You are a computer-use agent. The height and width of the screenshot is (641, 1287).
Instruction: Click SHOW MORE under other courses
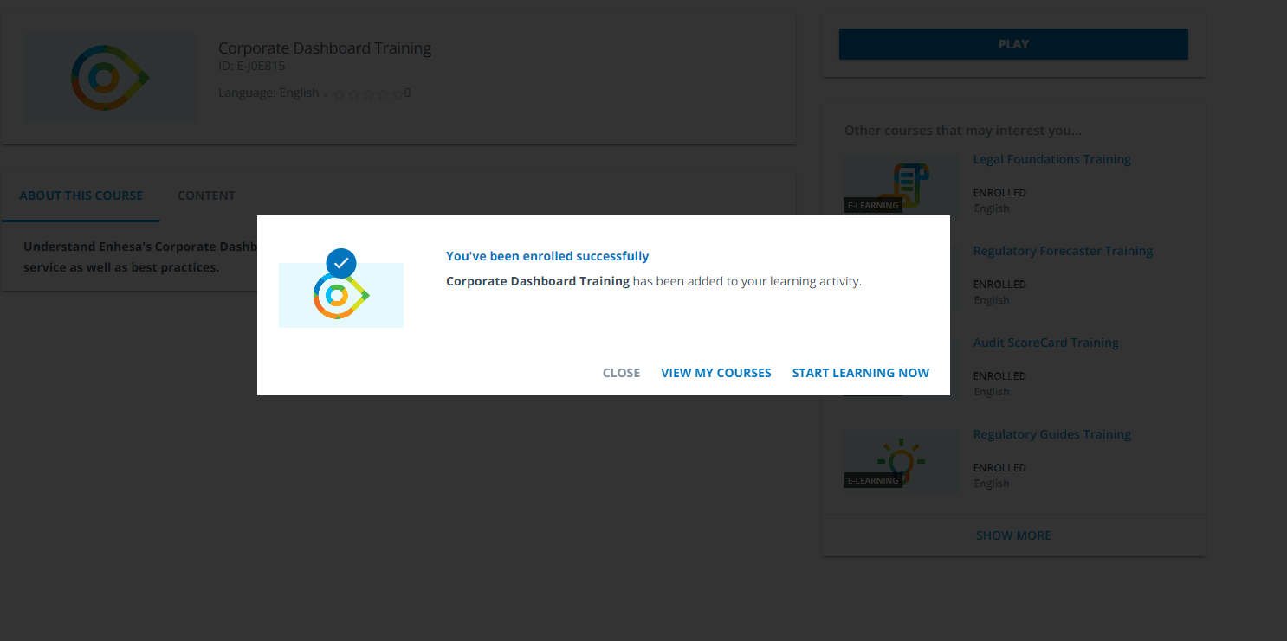(1013, 535)
